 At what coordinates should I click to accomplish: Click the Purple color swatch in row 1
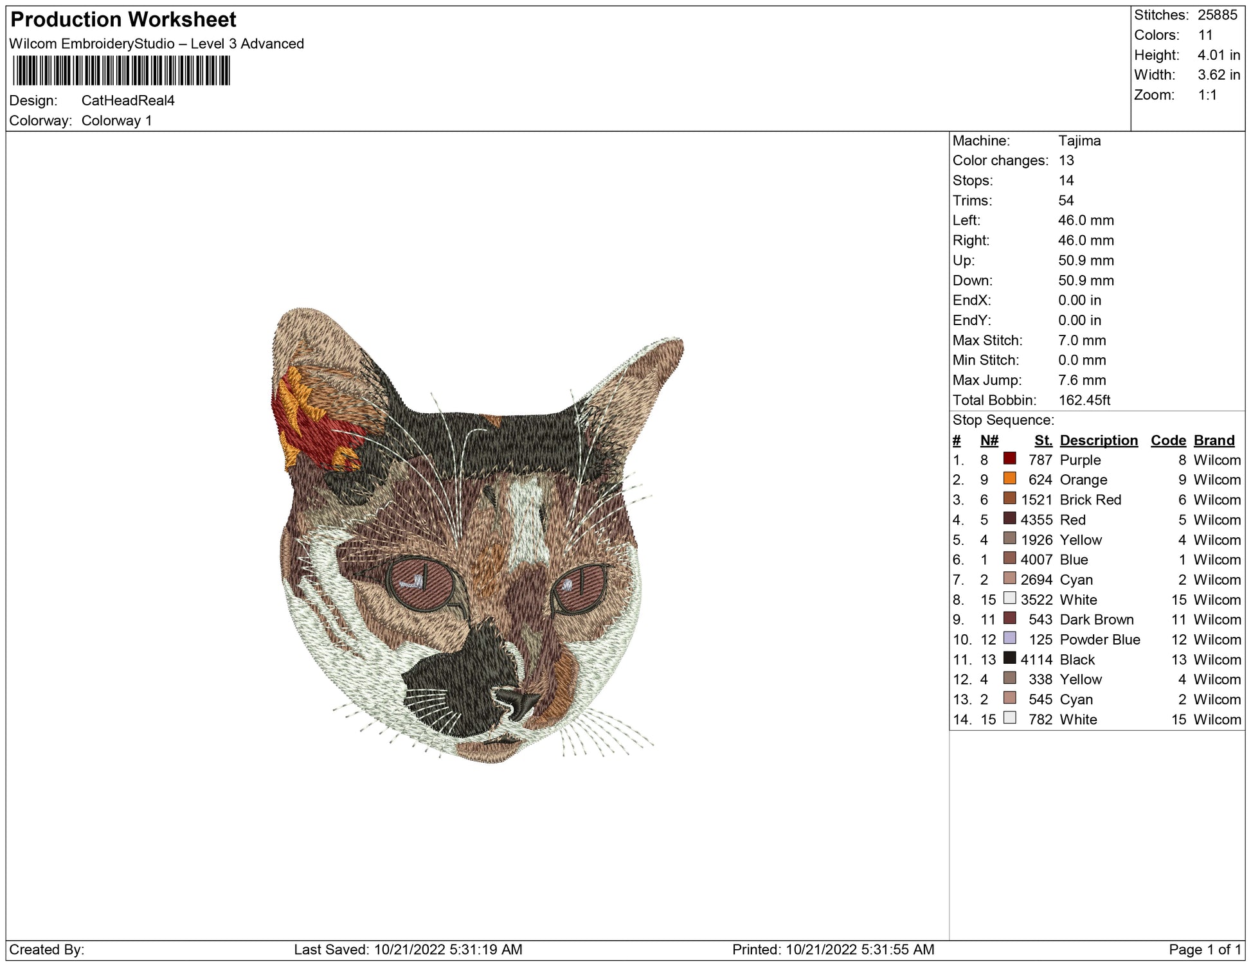[1009, 458]
